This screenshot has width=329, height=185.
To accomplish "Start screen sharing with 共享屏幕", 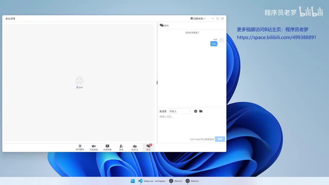I will click(x=107, y=147).
